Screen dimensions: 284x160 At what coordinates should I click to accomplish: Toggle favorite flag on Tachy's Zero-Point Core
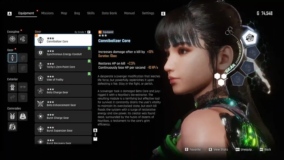click(x=89, y=61)
